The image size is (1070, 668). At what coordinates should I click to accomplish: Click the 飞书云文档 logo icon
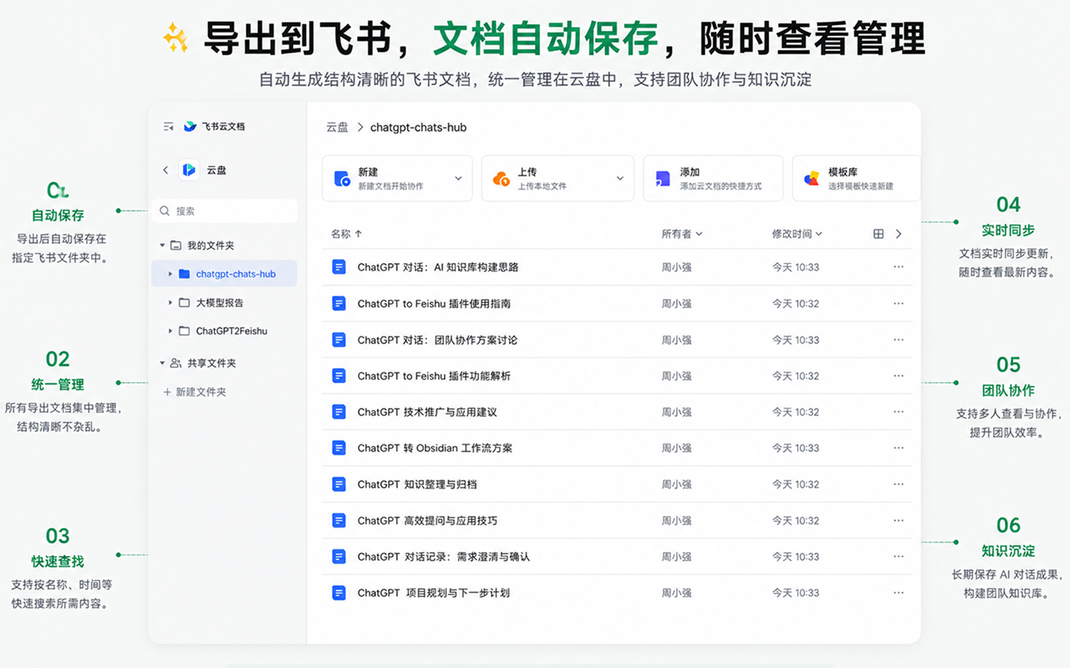coord(191,127)
